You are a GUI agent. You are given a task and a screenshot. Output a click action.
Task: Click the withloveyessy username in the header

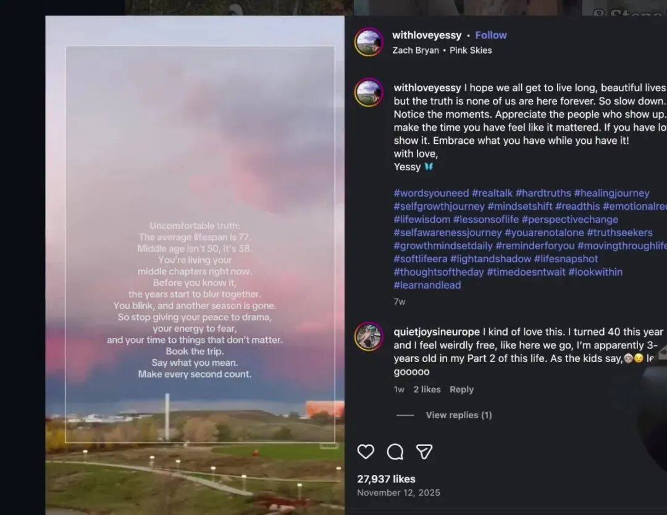click(427, 35)
